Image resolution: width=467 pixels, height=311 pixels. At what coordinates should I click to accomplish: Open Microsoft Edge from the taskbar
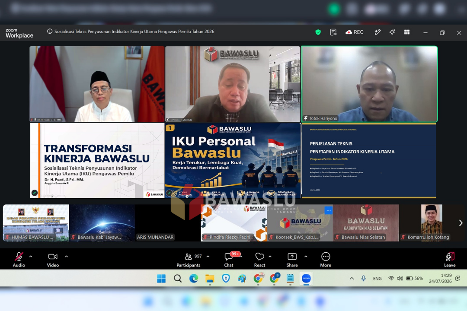194,279
